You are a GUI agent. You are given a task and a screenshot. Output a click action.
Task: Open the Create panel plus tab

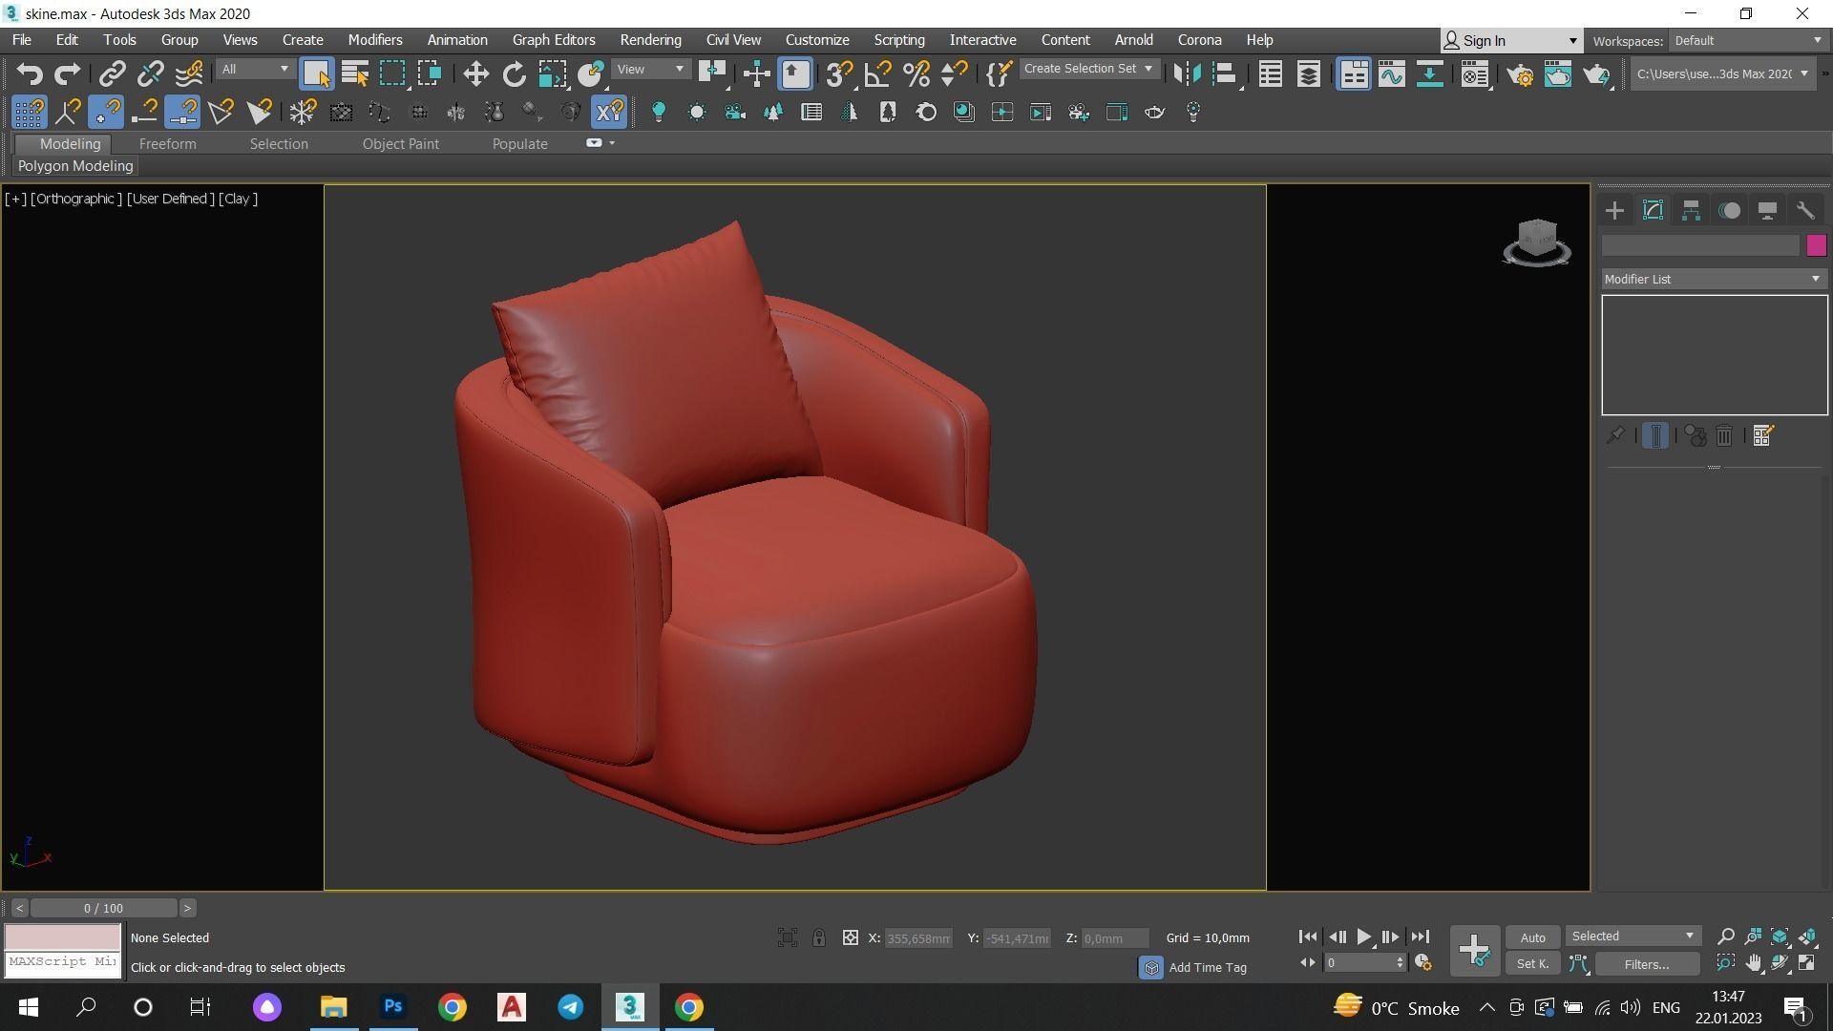pos(1614,211)
